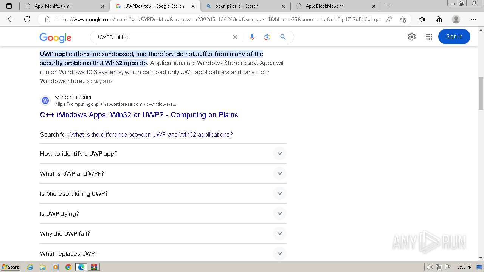484x272 pixels.
Task: Open the browser profile icon
Action: point(456,19)
